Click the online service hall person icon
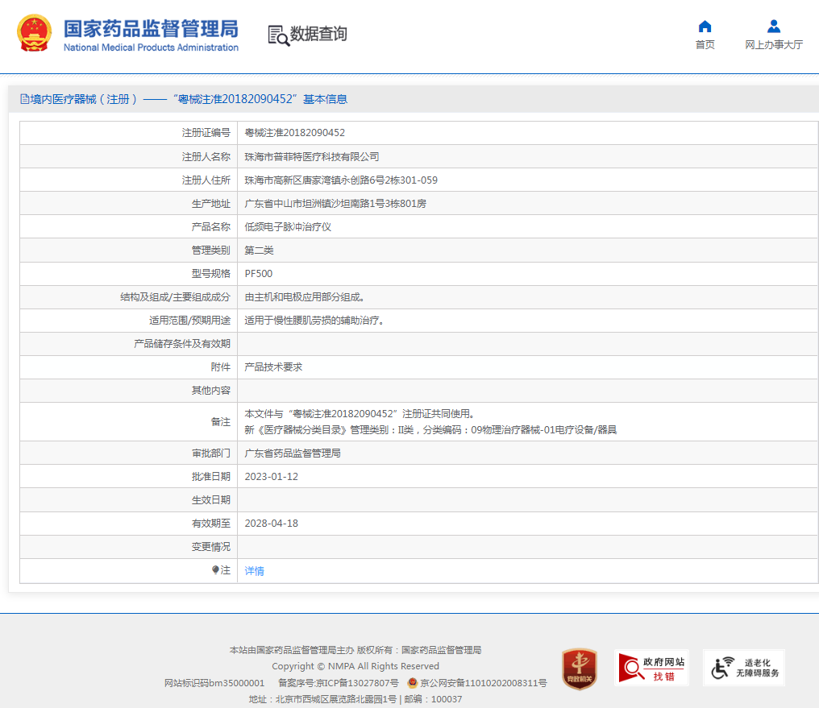This screenshot has height=708, width=819. pyautogui.click(x=774, y=27)
